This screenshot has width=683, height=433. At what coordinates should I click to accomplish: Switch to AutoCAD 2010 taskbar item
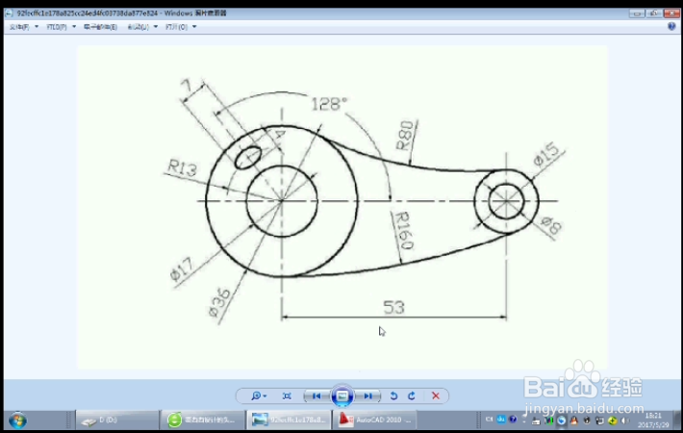(374, 420)
